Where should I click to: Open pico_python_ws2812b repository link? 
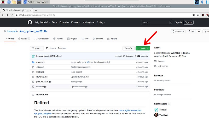(33, 31)
